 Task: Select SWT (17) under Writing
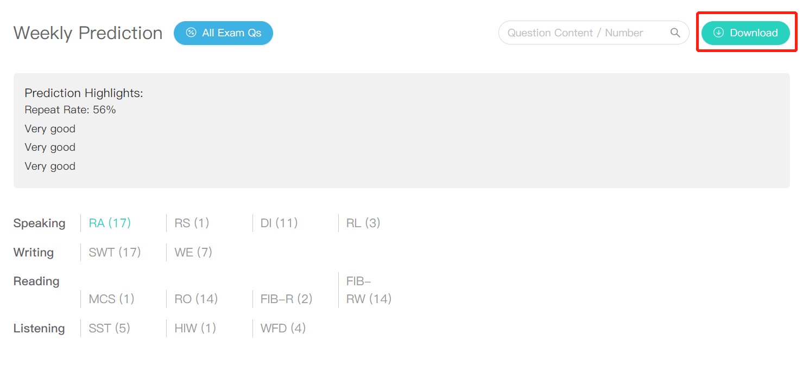coord(115,252)
